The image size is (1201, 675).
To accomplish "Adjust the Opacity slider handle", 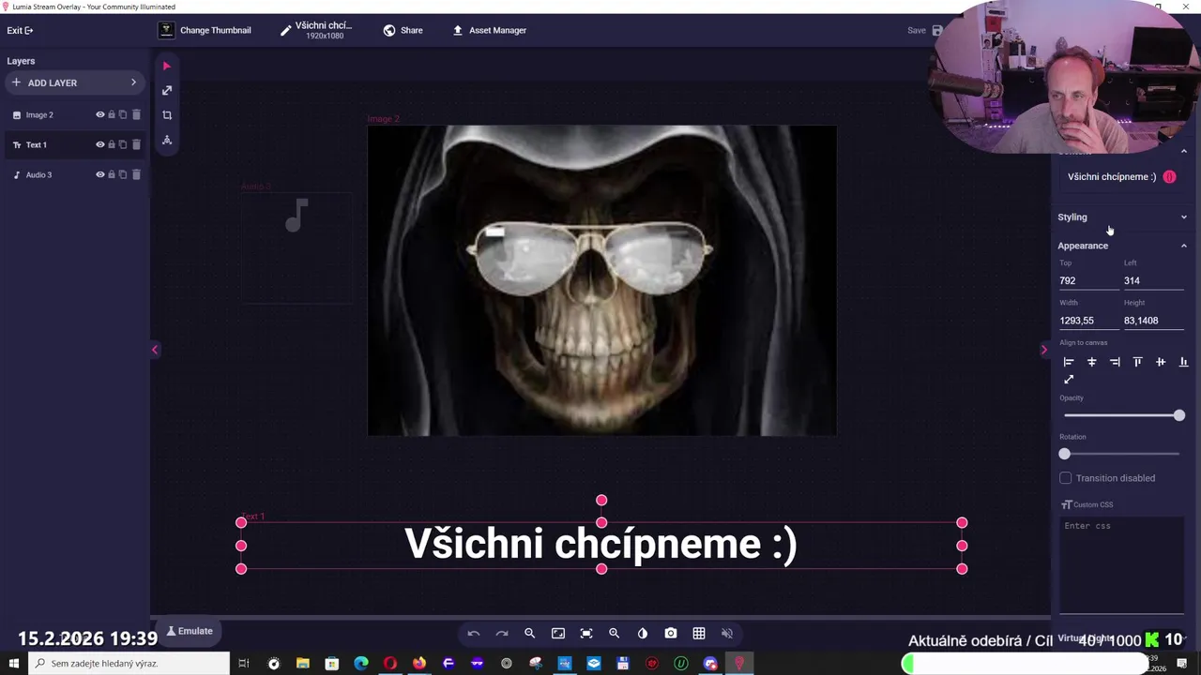I will (x=1178, y=415).
